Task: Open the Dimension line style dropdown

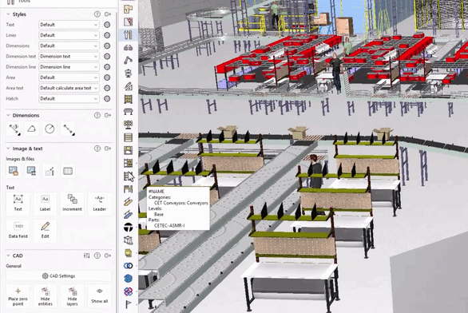Action: 69,67
